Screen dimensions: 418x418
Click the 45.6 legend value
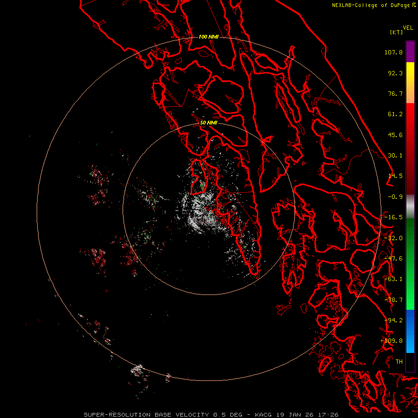pyautogui.click(x=395, y=135)
